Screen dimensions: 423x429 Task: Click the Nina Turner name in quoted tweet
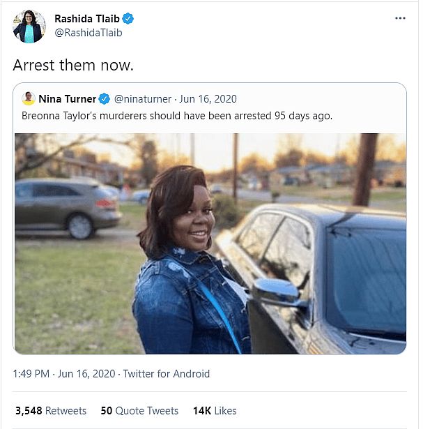coord(67,98)
